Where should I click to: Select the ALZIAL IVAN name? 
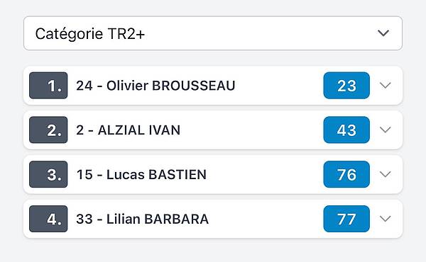pyautogui.click(x=139, y=130)
